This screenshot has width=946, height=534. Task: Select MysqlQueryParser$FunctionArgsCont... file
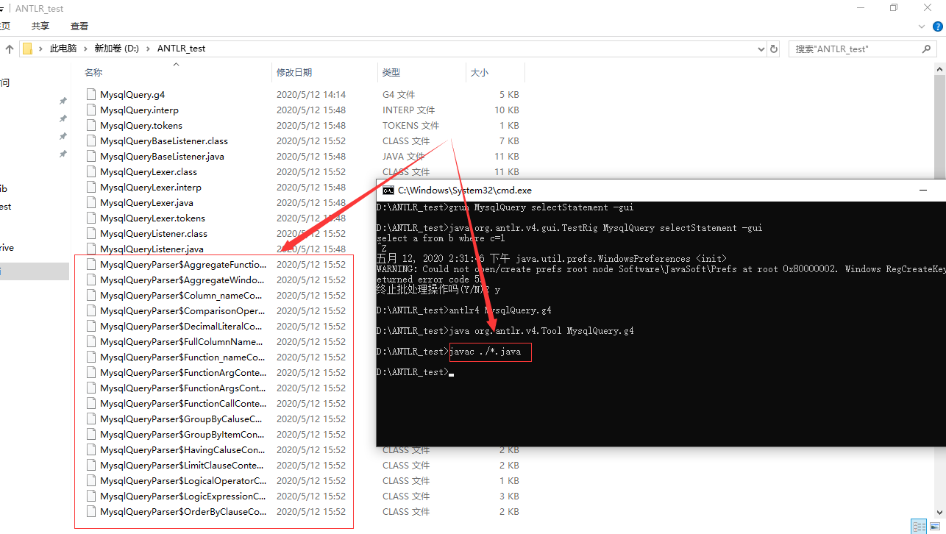pos(182,388)
